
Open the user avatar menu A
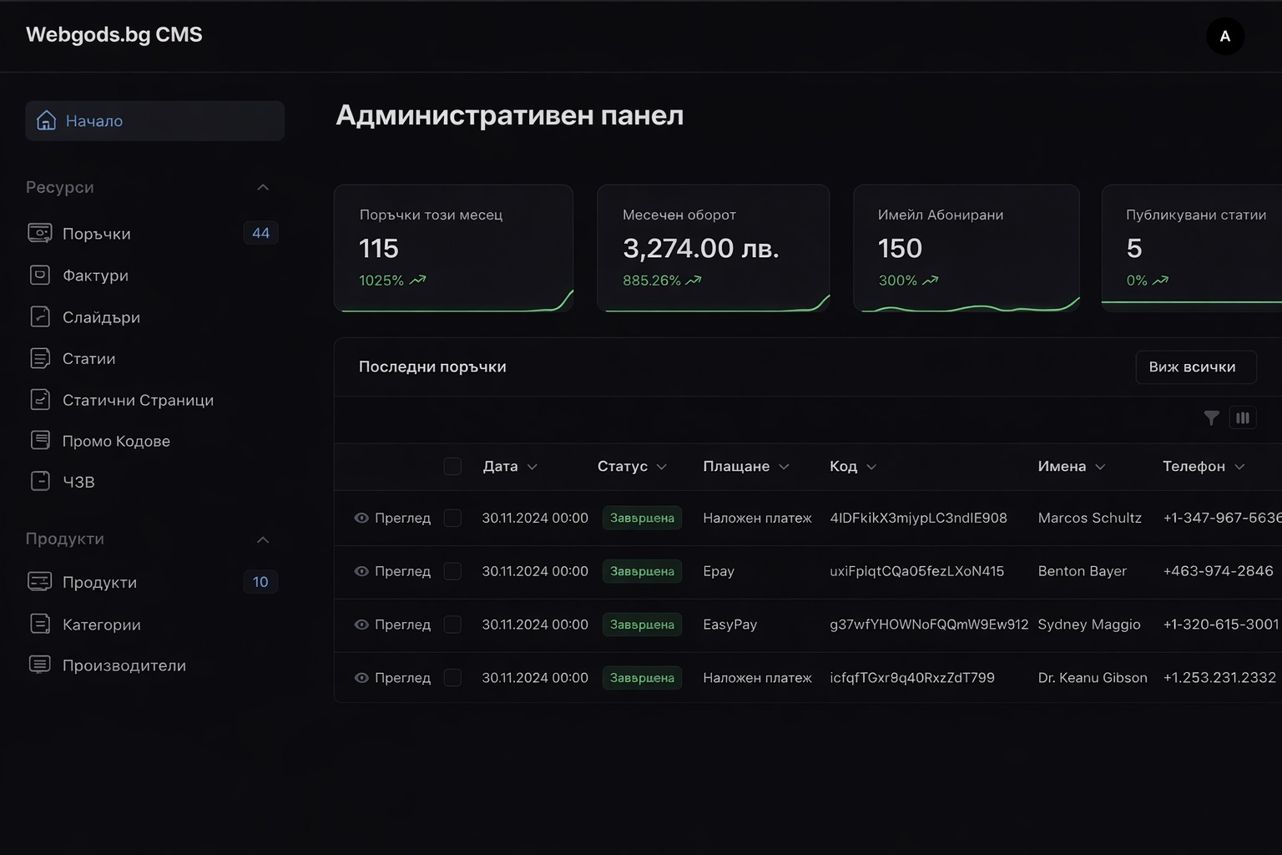(x=1225, y=36)
